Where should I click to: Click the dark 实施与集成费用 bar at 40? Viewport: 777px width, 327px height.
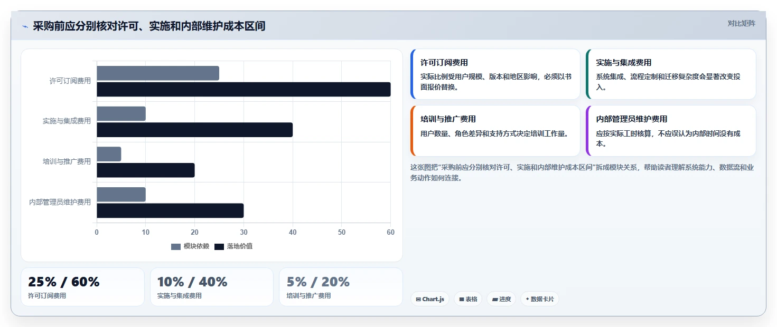pyautogui.click(x=194, y=130)
